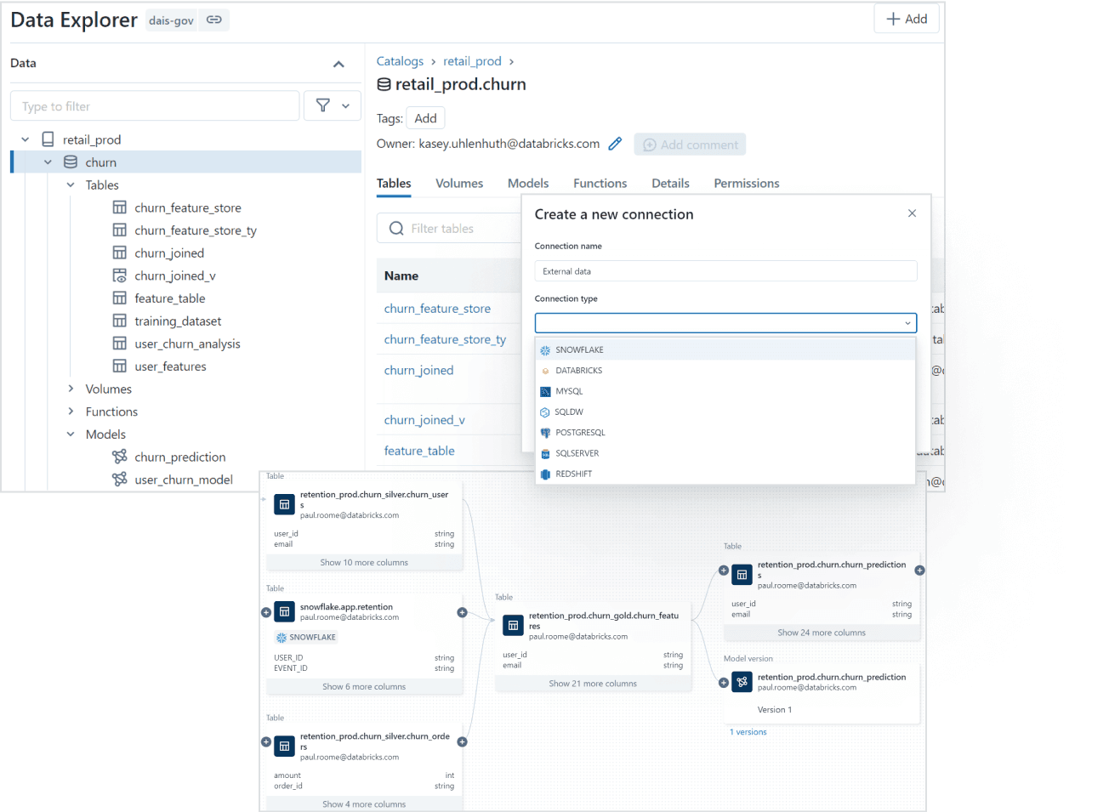The width and height of the screenshot is (1109, 812).
Task: Choose SNOWFLAKE connection type
Action: (725, 349)
